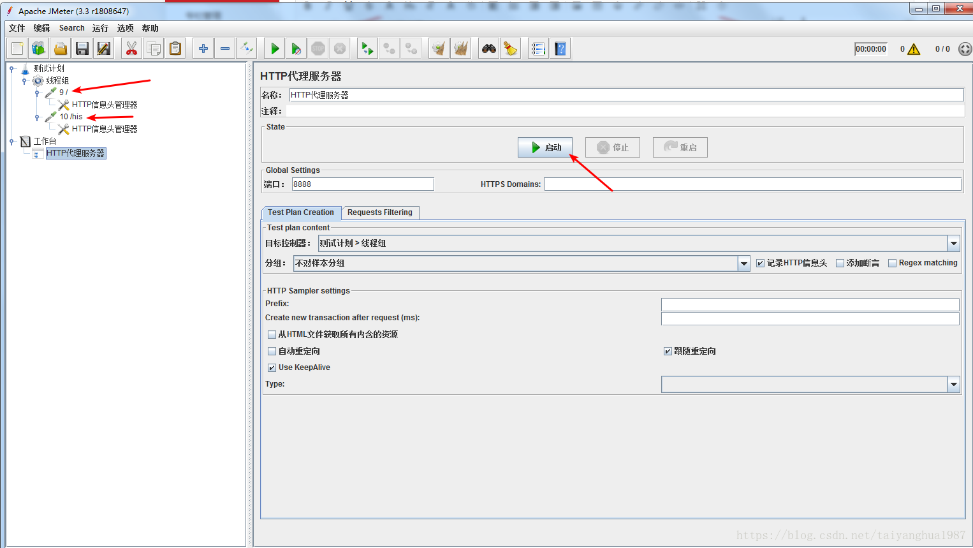Click the yellow warning triangle log icon

coord(914,49)
